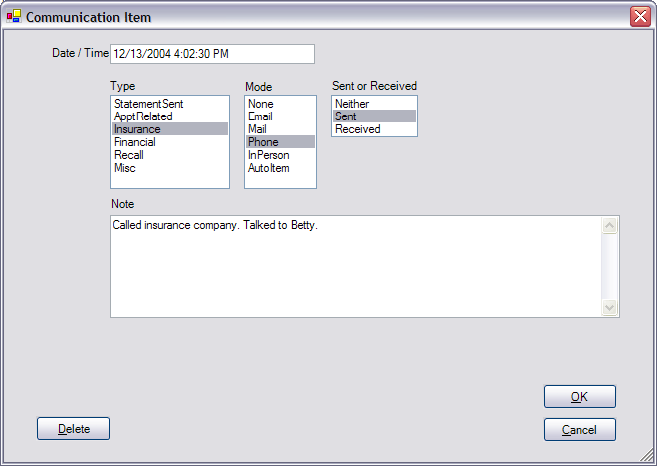Click the Communication Item window icon
The height and width of the screenshot is (466, 657).
13,16
